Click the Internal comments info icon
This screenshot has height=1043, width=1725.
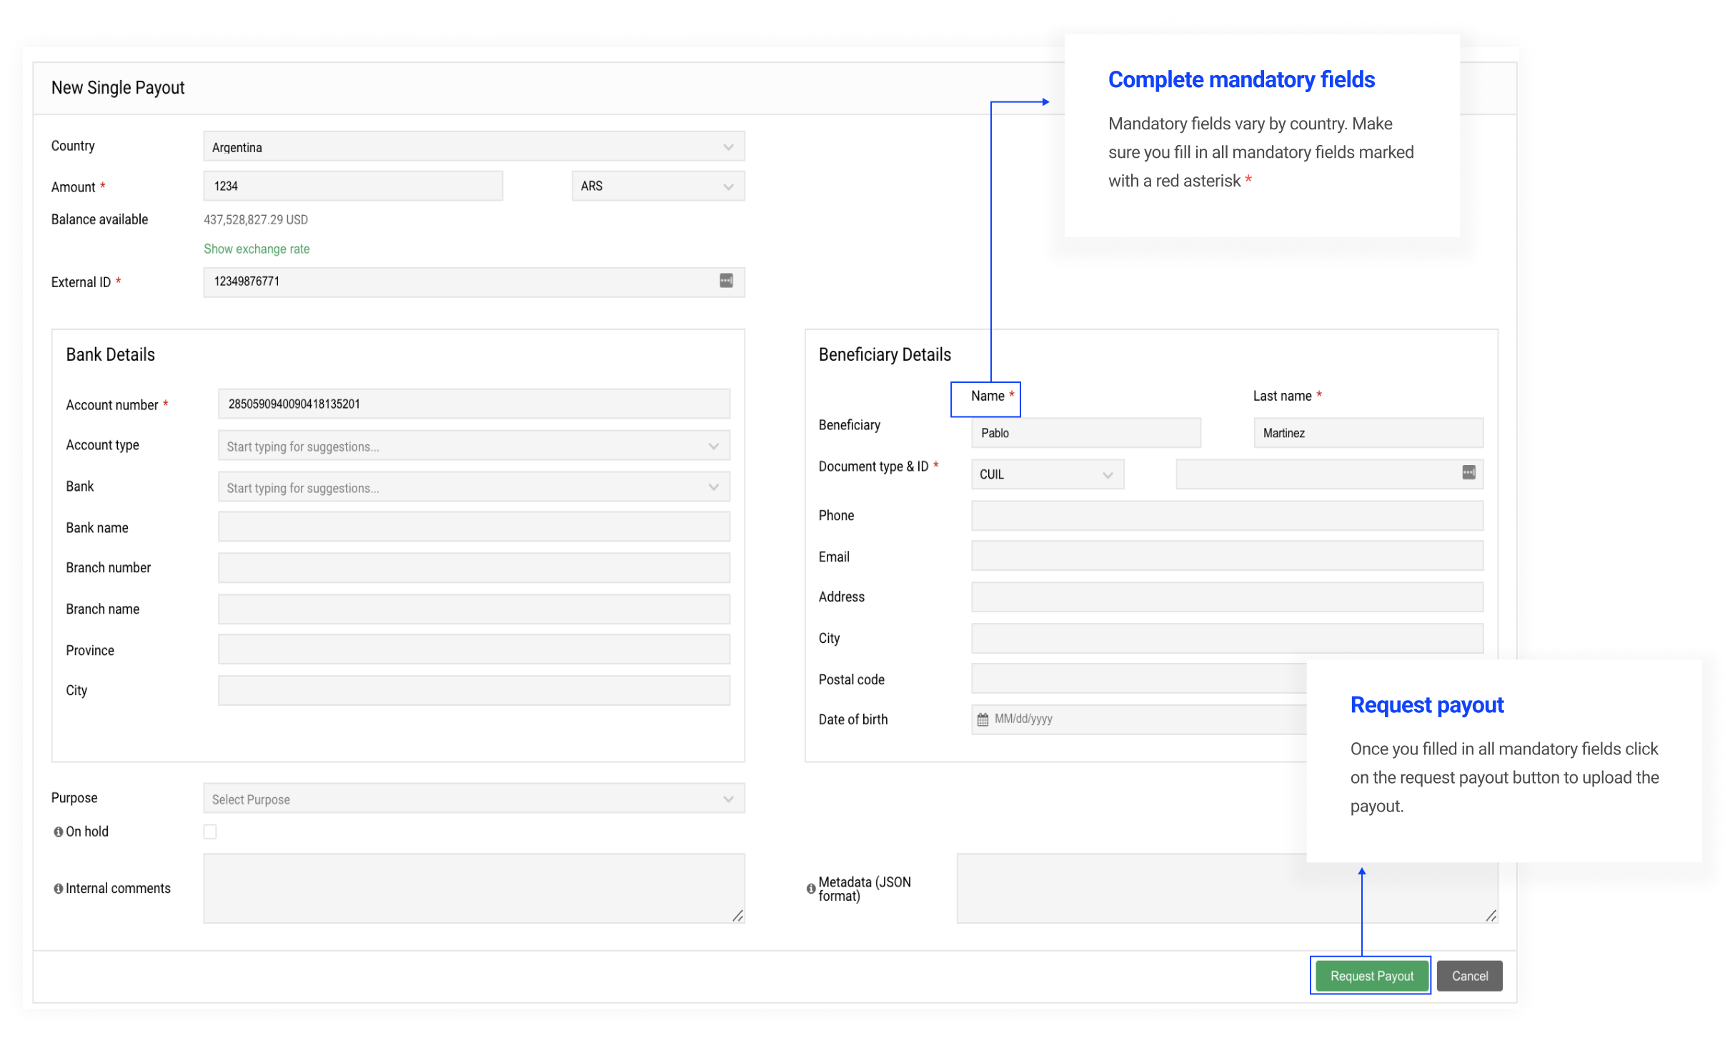tap(58, 889)
